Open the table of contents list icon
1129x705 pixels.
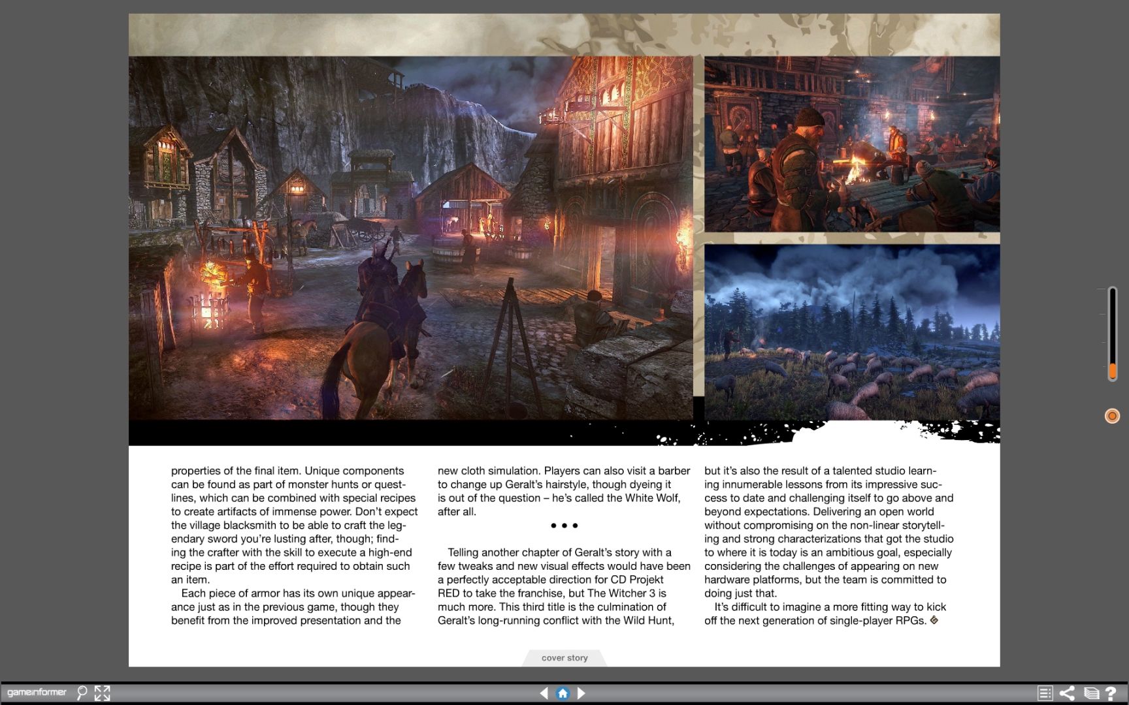point(1045,693)
